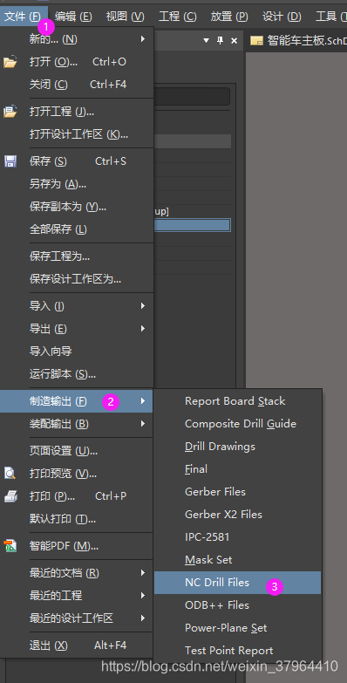
Task: Close the side panel with X
Action: [x=235, y=40]
